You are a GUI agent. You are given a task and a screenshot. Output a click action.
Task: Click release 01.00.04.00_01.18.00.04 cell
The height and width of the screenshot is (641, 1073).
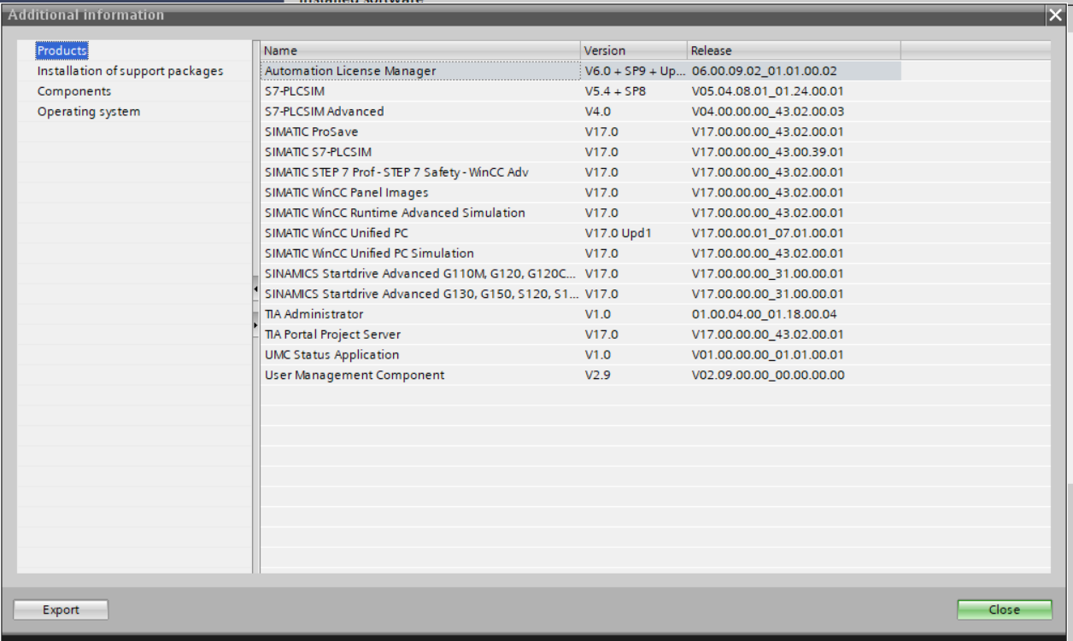pos(794,314)
